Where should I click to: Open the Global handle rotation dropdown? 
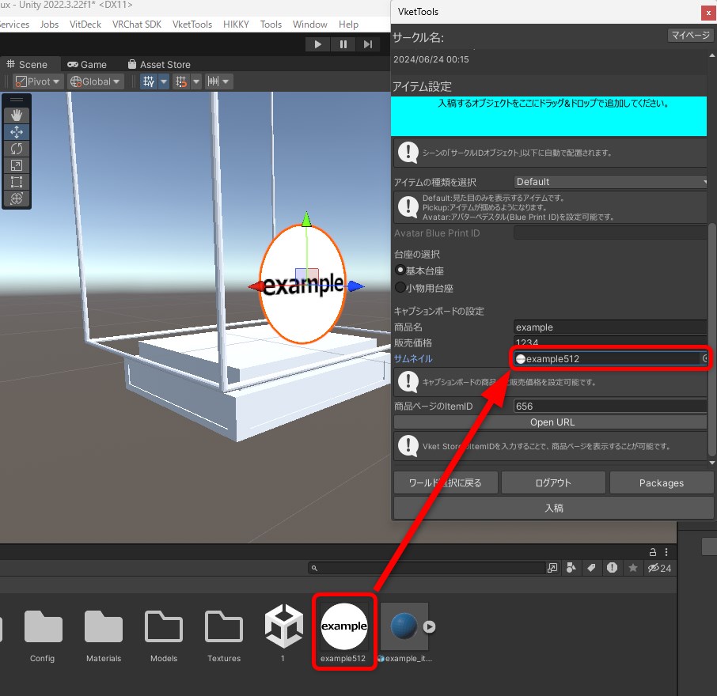[96, 81]
